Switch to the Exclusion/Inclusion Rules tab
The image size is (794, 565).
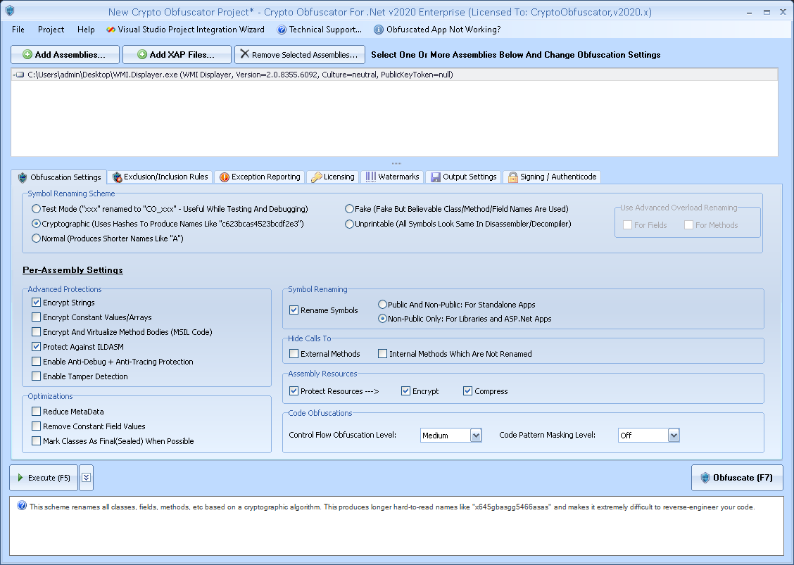coord(160,177)
